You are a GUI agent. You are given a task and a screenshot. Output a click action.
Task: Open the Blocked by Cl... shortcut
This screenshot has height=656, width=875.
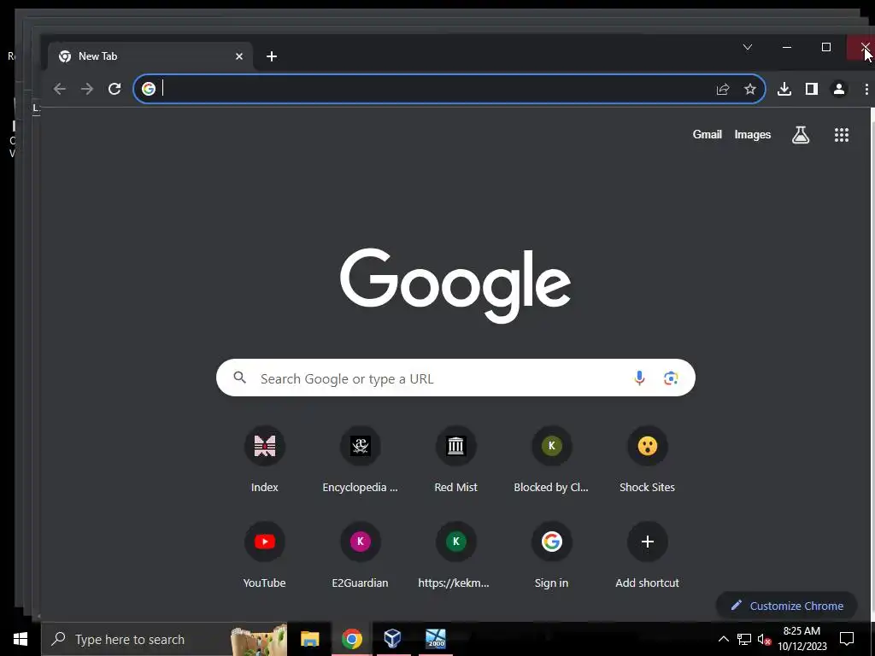coord(551,460)
